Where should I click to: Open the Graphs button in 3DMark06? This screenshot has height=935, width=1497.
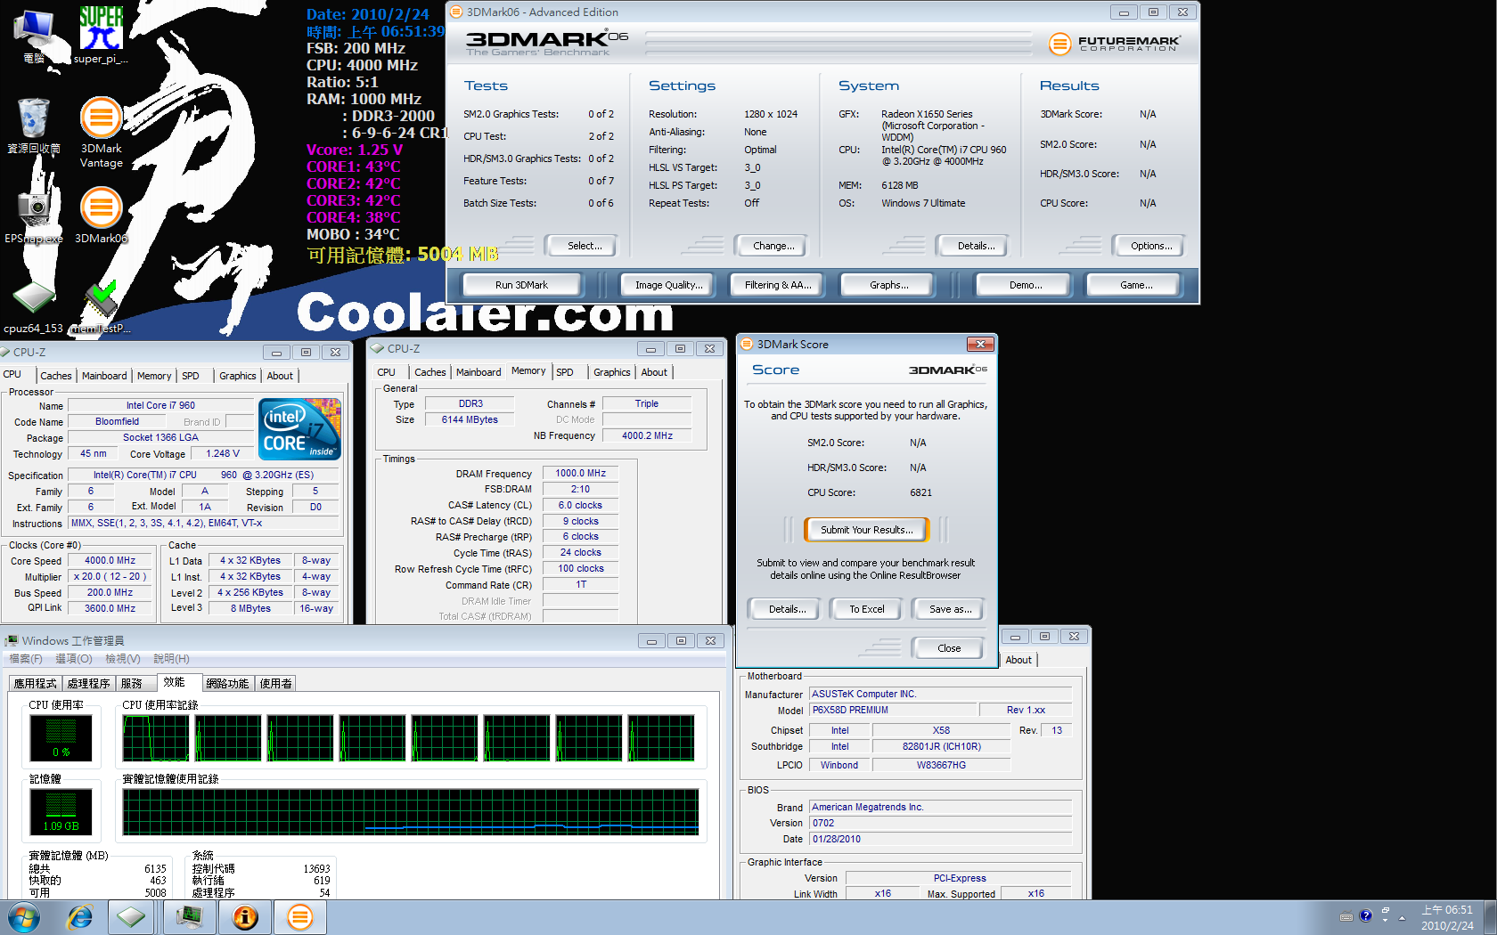(888, 285)
